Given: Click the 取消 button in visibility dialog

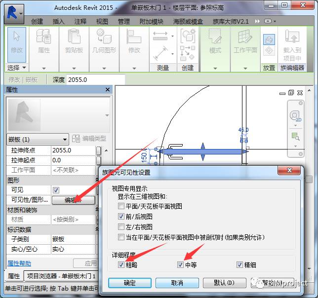Looking at the screenshot, I should point(177,283).
